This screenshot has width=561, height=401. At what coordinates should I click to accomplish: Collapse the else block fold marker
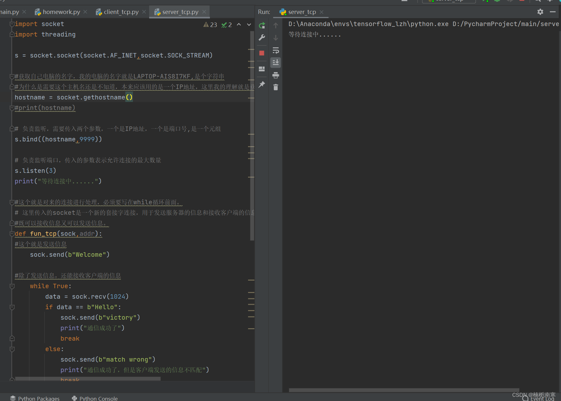12,349
